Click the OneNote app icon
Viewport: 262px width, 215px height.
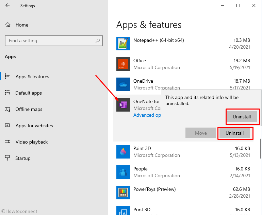pyautogui.click(x=123, y=104)
